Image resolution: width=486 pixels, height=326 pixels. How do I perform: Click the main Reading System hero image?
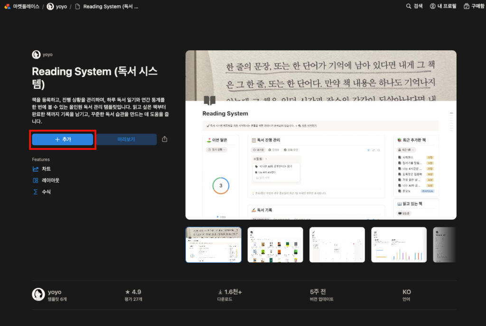tap(321, 134)
